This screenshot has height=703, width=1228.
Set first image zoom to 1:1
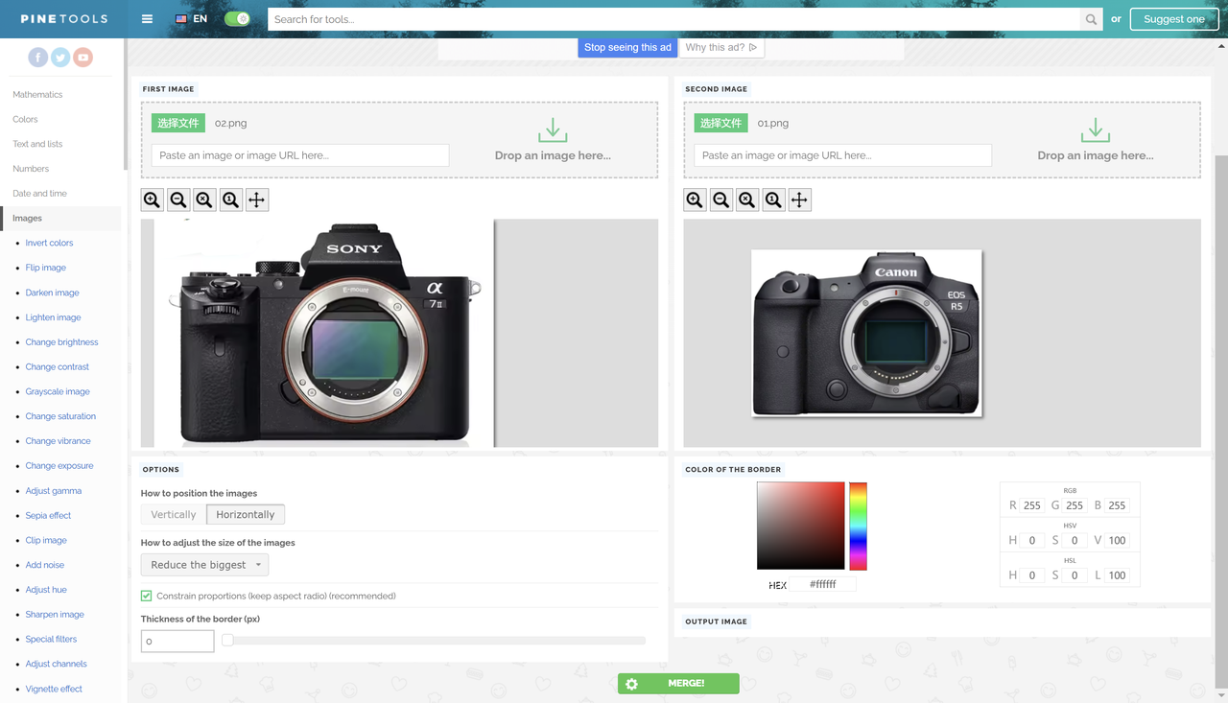click(230, 199)
